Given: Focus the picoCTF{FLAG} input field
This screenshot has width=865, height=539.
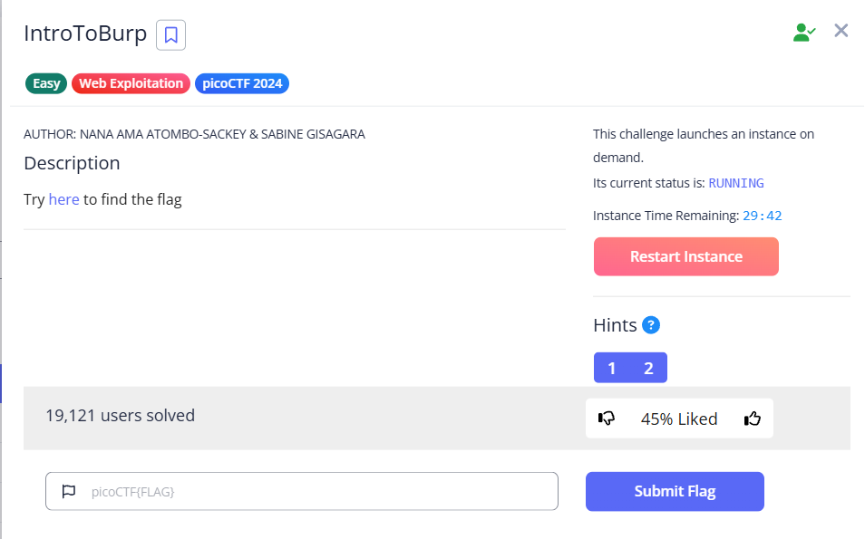Looking at the screenshot, I should coord(302,491).
